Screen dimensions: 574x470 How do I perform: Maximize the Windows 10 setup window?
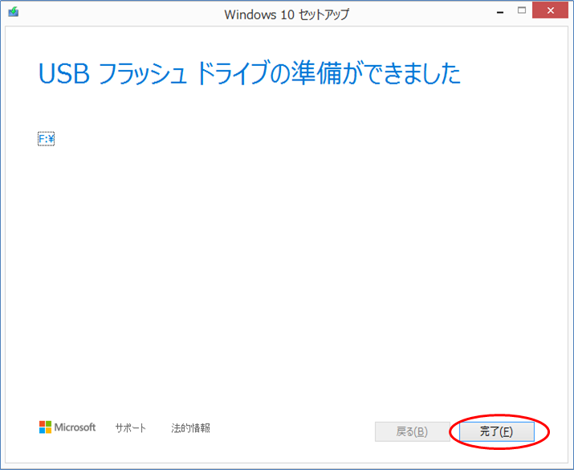point(522,10)
